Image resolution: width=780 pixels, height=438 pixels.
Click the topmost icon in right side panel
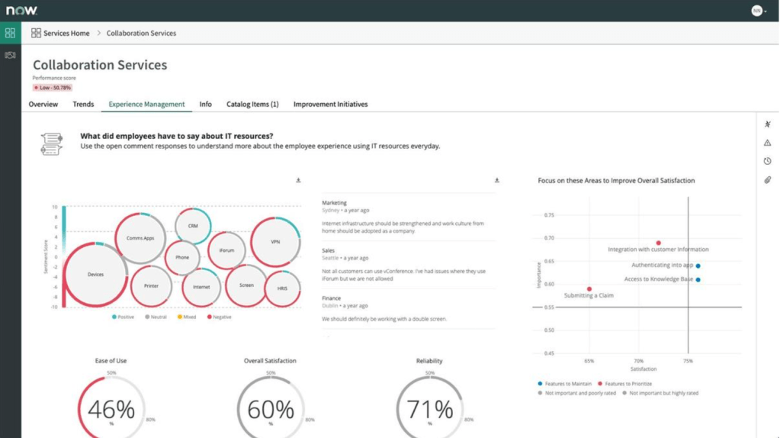pos(767,124)
